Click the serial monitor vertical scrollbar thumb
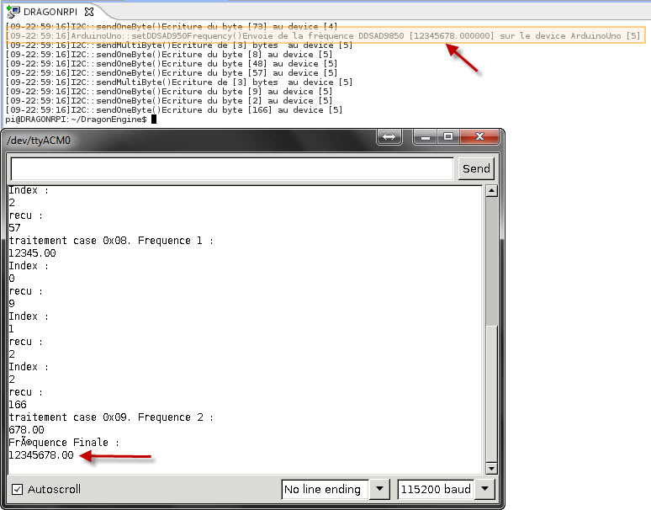The width and height of the screenshot is (651, 510). click(491, 394)
